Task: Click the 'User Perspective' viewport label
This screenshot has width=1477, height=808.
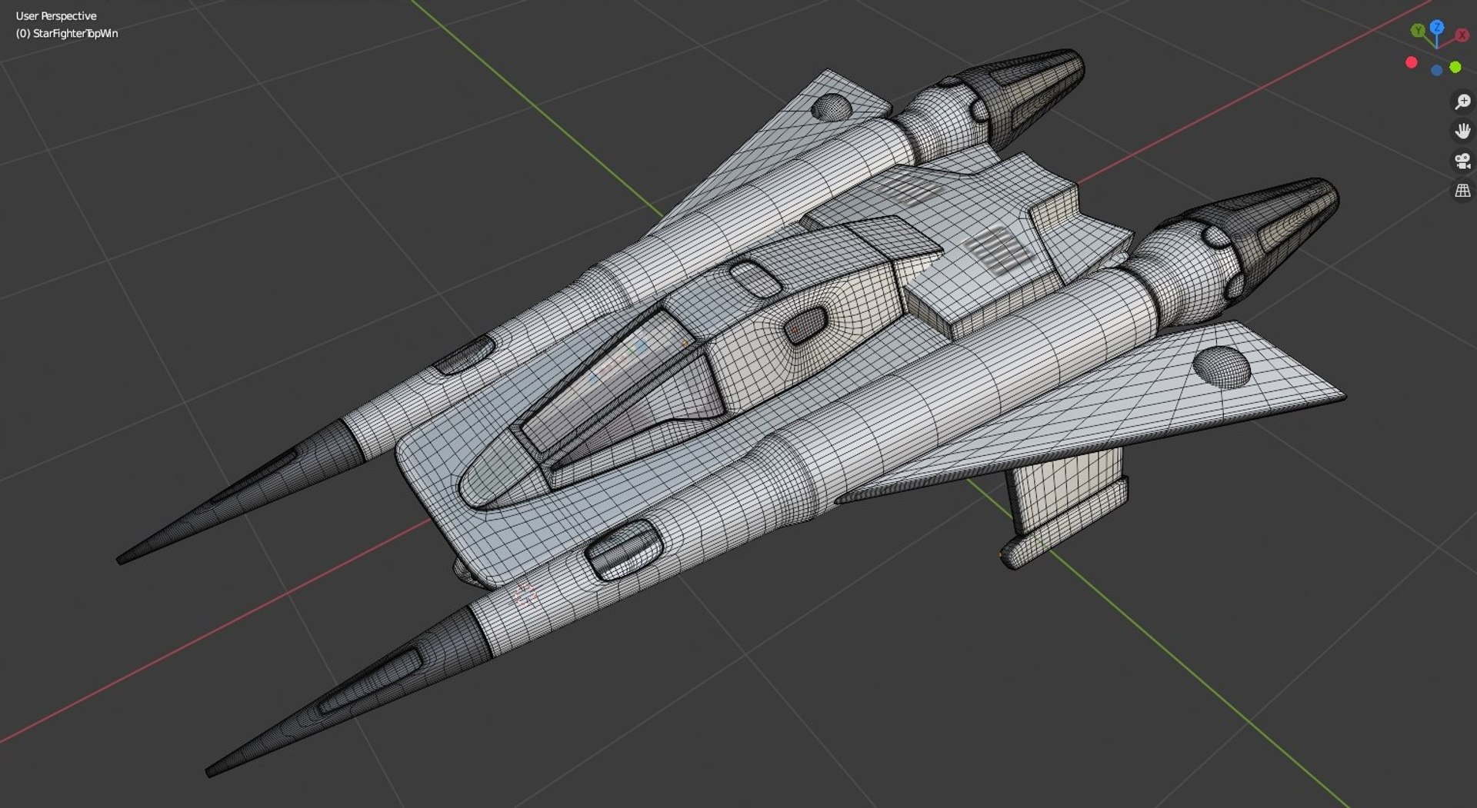Action: click(x=56, y=15)
